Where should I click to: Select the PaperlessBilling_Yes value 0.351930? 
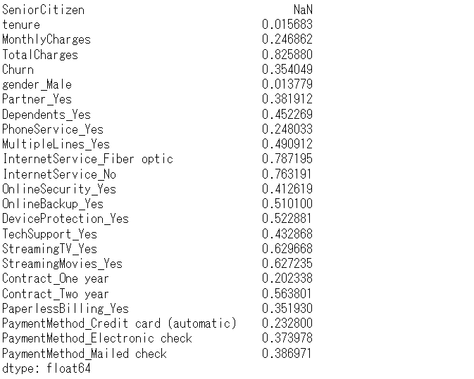point(287,309)
